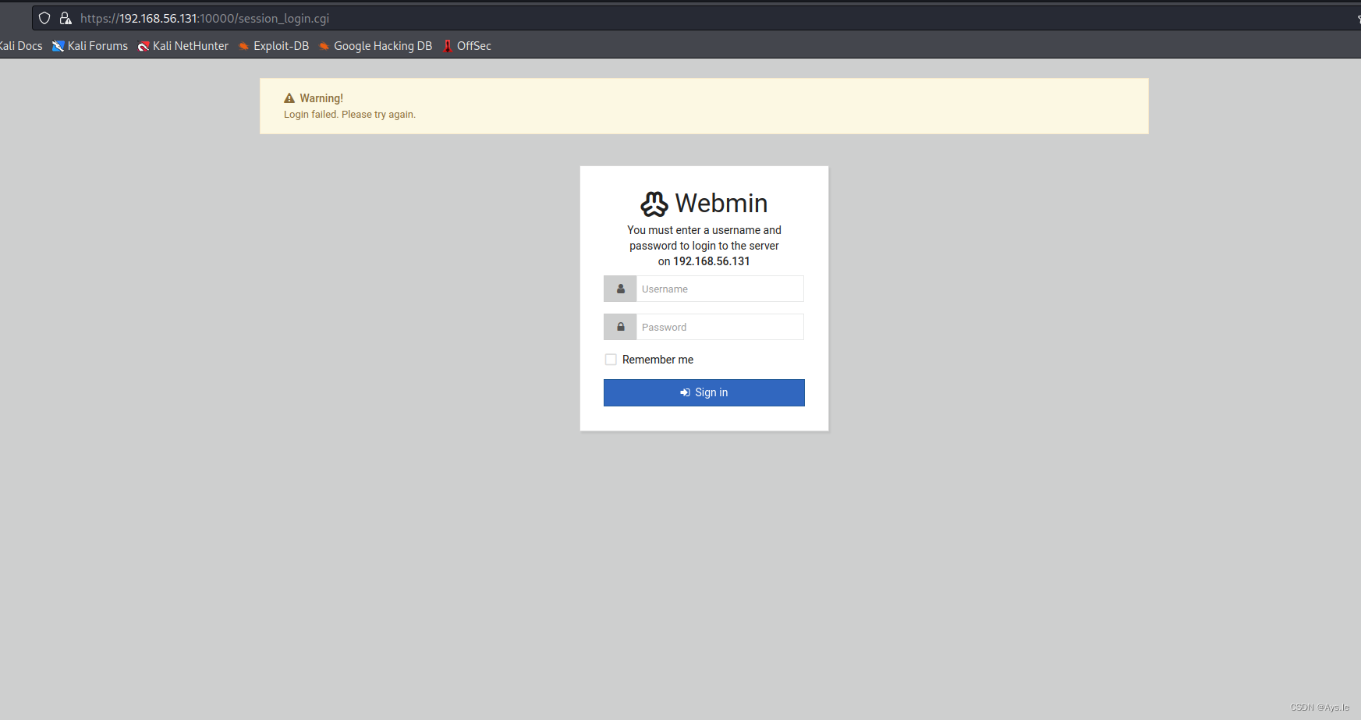Image resolution: width=1361 pixels, height=720 pixels.
Task: Open the Kali NetHunter bookmark
Action: point(183,46)
